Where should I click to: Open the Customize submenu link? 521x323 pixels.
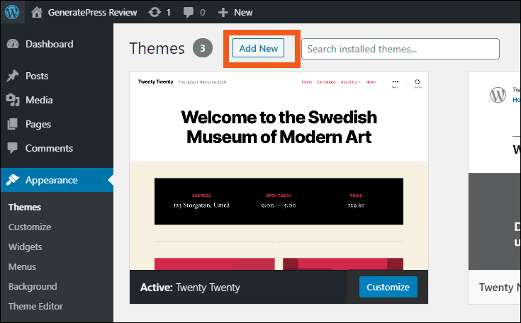click(30, 227)
